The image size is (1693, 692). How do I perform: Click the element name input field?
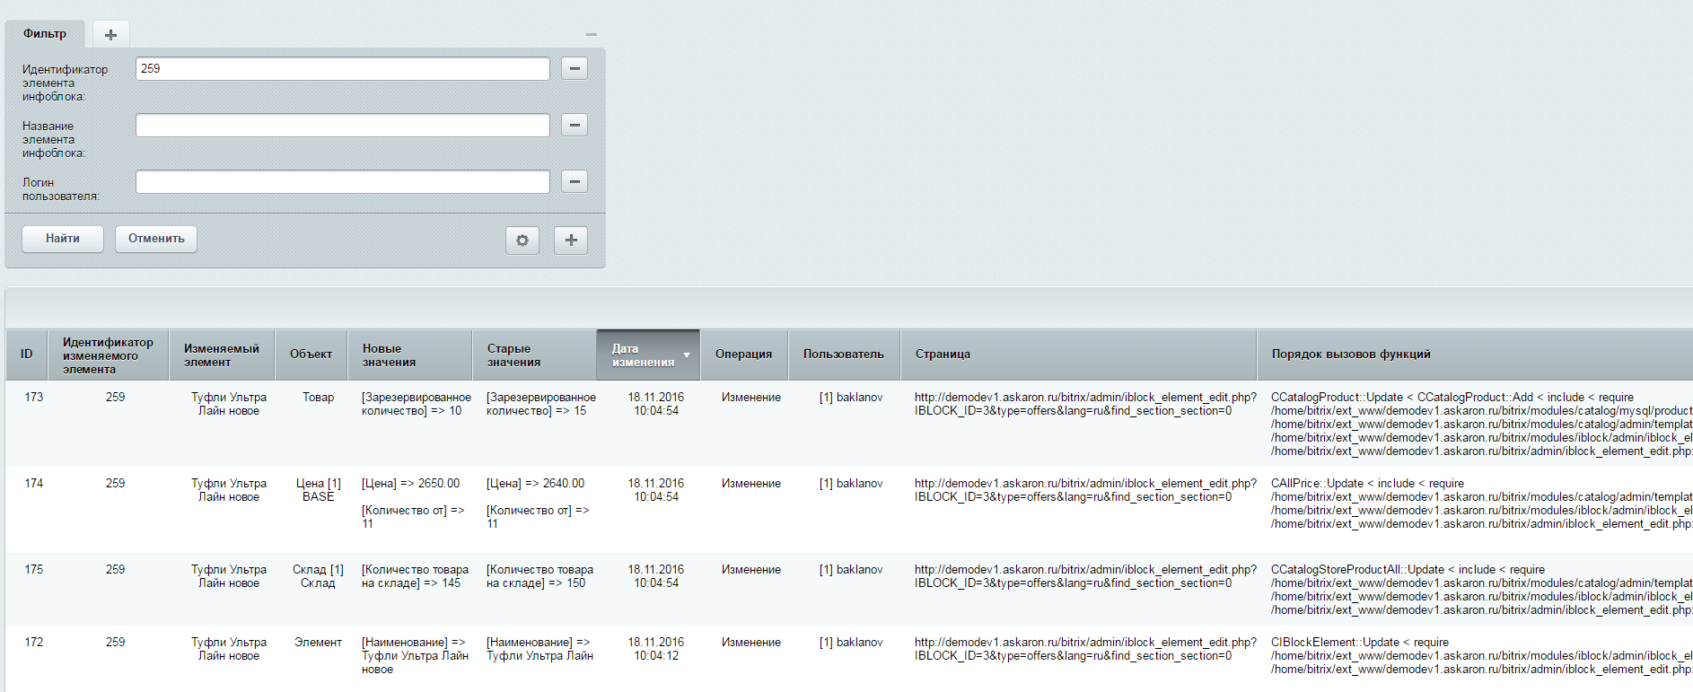[342, 126]
